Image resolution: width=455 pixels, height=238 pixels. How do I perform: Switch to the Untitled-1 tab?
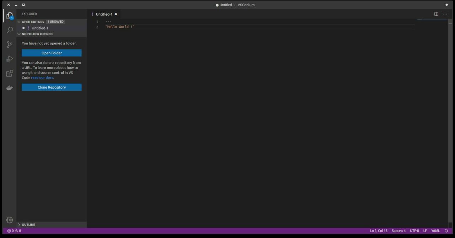pos(103,14)
